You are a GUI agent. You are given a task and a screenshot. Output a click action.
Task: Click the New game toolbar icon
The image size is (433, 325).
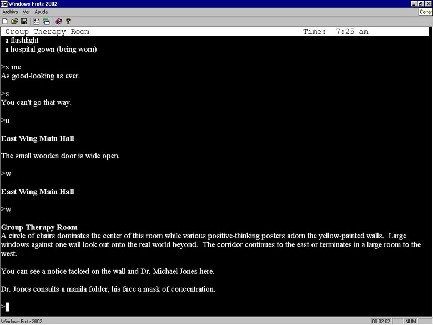tap(5, 21)
